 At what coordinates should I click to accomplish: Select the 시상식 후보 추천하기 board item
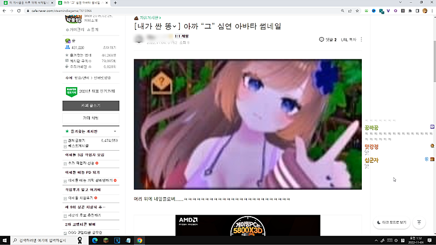84,216
